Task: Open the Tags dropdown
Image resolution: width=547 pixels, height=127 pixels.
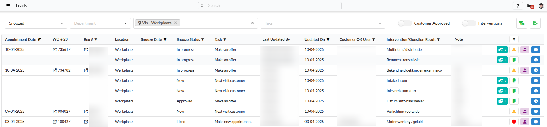Action: pyautogui.click(x=323, y=23)
